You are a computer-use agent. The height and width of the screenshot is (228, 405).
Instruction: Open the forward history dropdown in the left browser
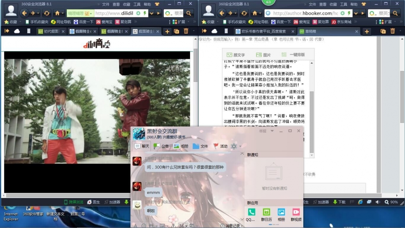(x=38, y=13)
